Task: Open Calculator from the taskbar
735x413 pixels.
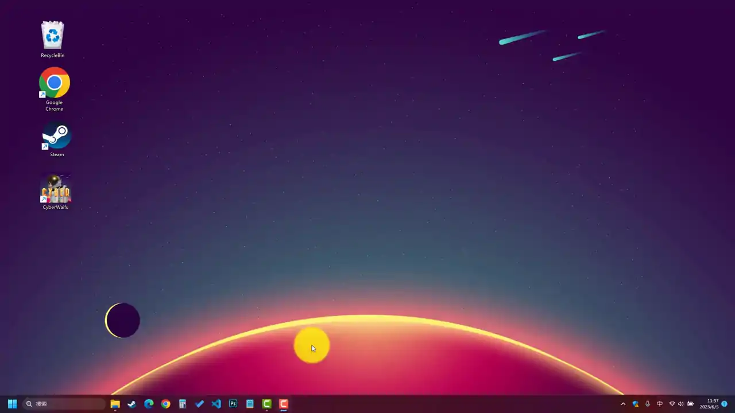Action: (183, 404)
